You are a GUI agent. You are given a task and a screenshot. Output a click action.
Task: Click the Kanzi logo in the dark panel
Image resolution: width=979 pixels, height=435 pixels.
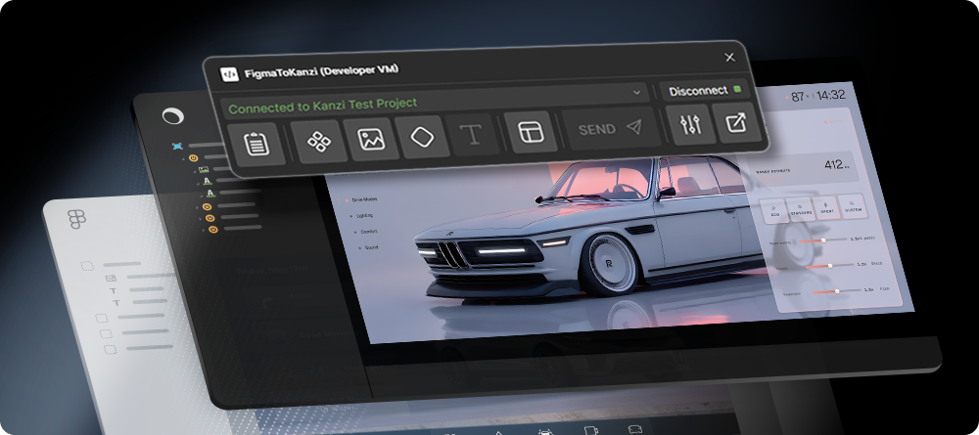pos(172,116)
